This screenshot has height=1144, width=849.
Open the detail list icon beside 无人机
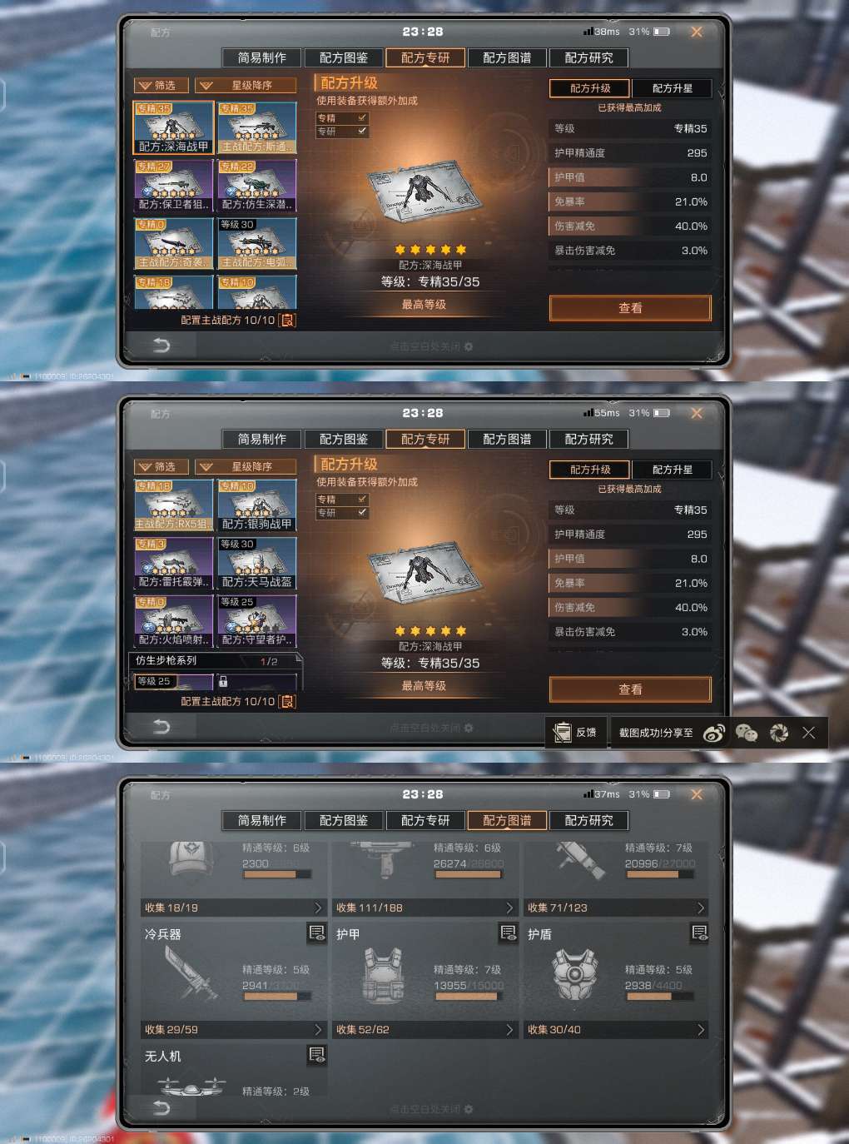(x=317, y=1056)
